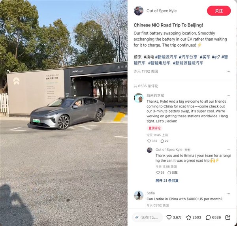Open more options dots beside post timestamp

228,72
